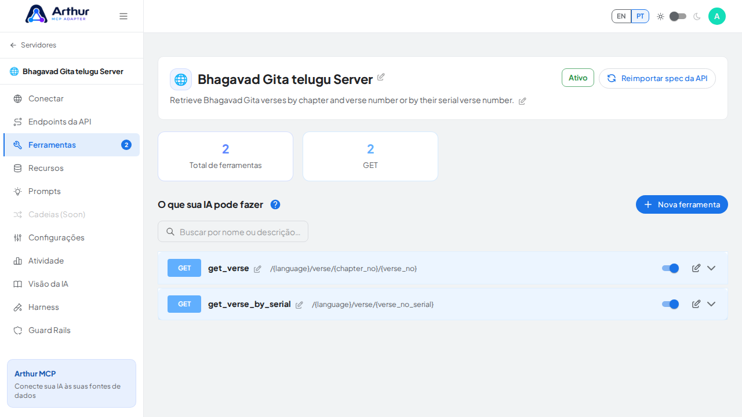This screenshot has height=417, width=742.
Task: Disable the get_verse tool toggle
Action: 670,268
